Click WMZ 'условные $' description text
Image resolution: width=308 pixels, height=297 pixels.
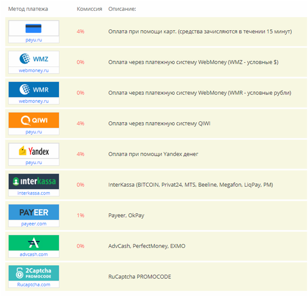click(x=194, y=62)
